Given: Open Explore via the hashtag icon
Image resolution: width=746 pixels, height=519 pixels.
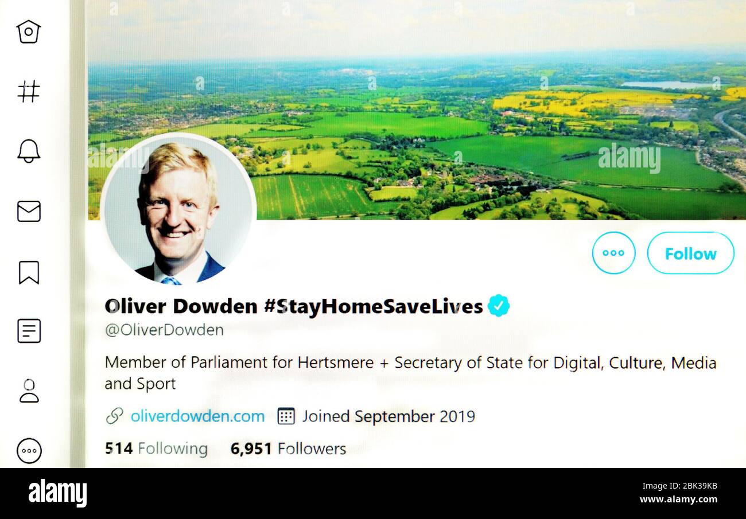Looking at the screenshot, I should 29,91.
